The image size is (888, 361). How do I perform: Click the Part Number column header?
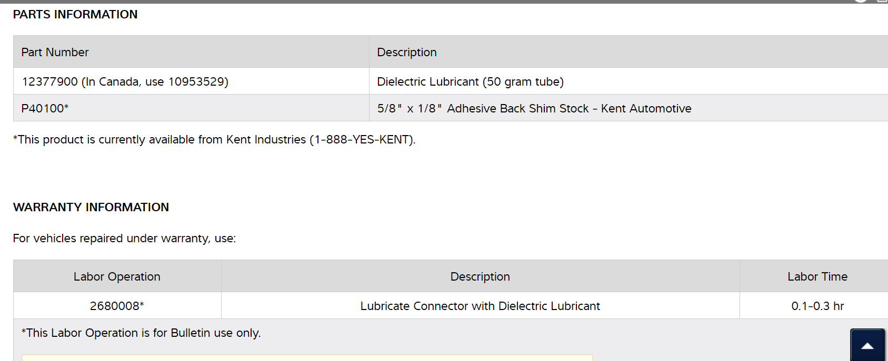pos(55,53)
